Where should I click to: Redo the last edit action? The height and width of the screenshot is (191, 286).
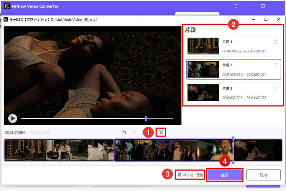(x=135, y=132)
